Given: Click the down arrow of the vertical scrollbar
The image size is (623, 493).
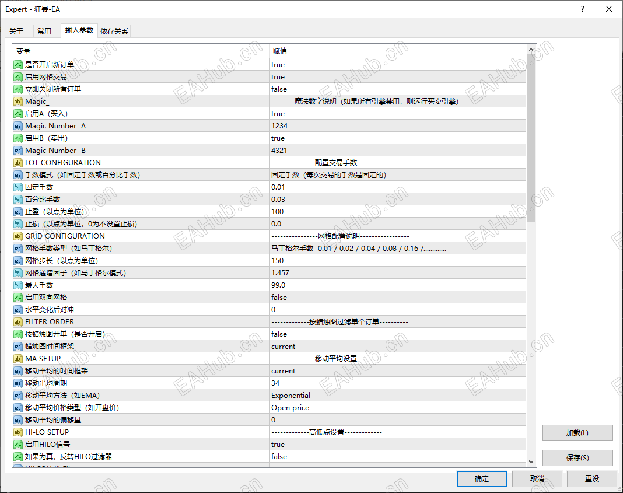Looking at the screenshot, I should point(531,461).
